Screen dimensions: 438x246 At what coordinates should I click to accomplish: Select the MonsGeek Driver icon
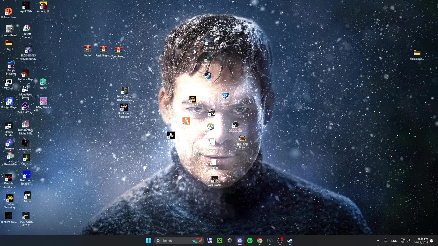(x=25, y=93)
